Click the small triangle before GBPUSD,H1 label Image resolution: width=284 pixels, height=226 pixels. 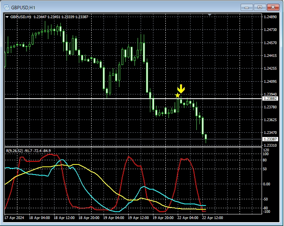tap(7, 17)
